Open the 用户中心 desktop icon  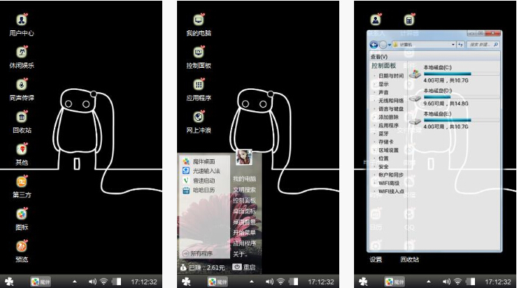[22, 20]
